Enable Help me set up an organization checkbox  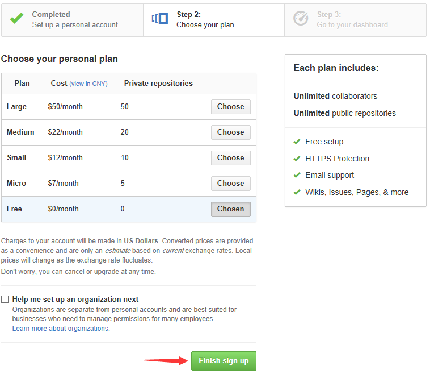[5, 299]
